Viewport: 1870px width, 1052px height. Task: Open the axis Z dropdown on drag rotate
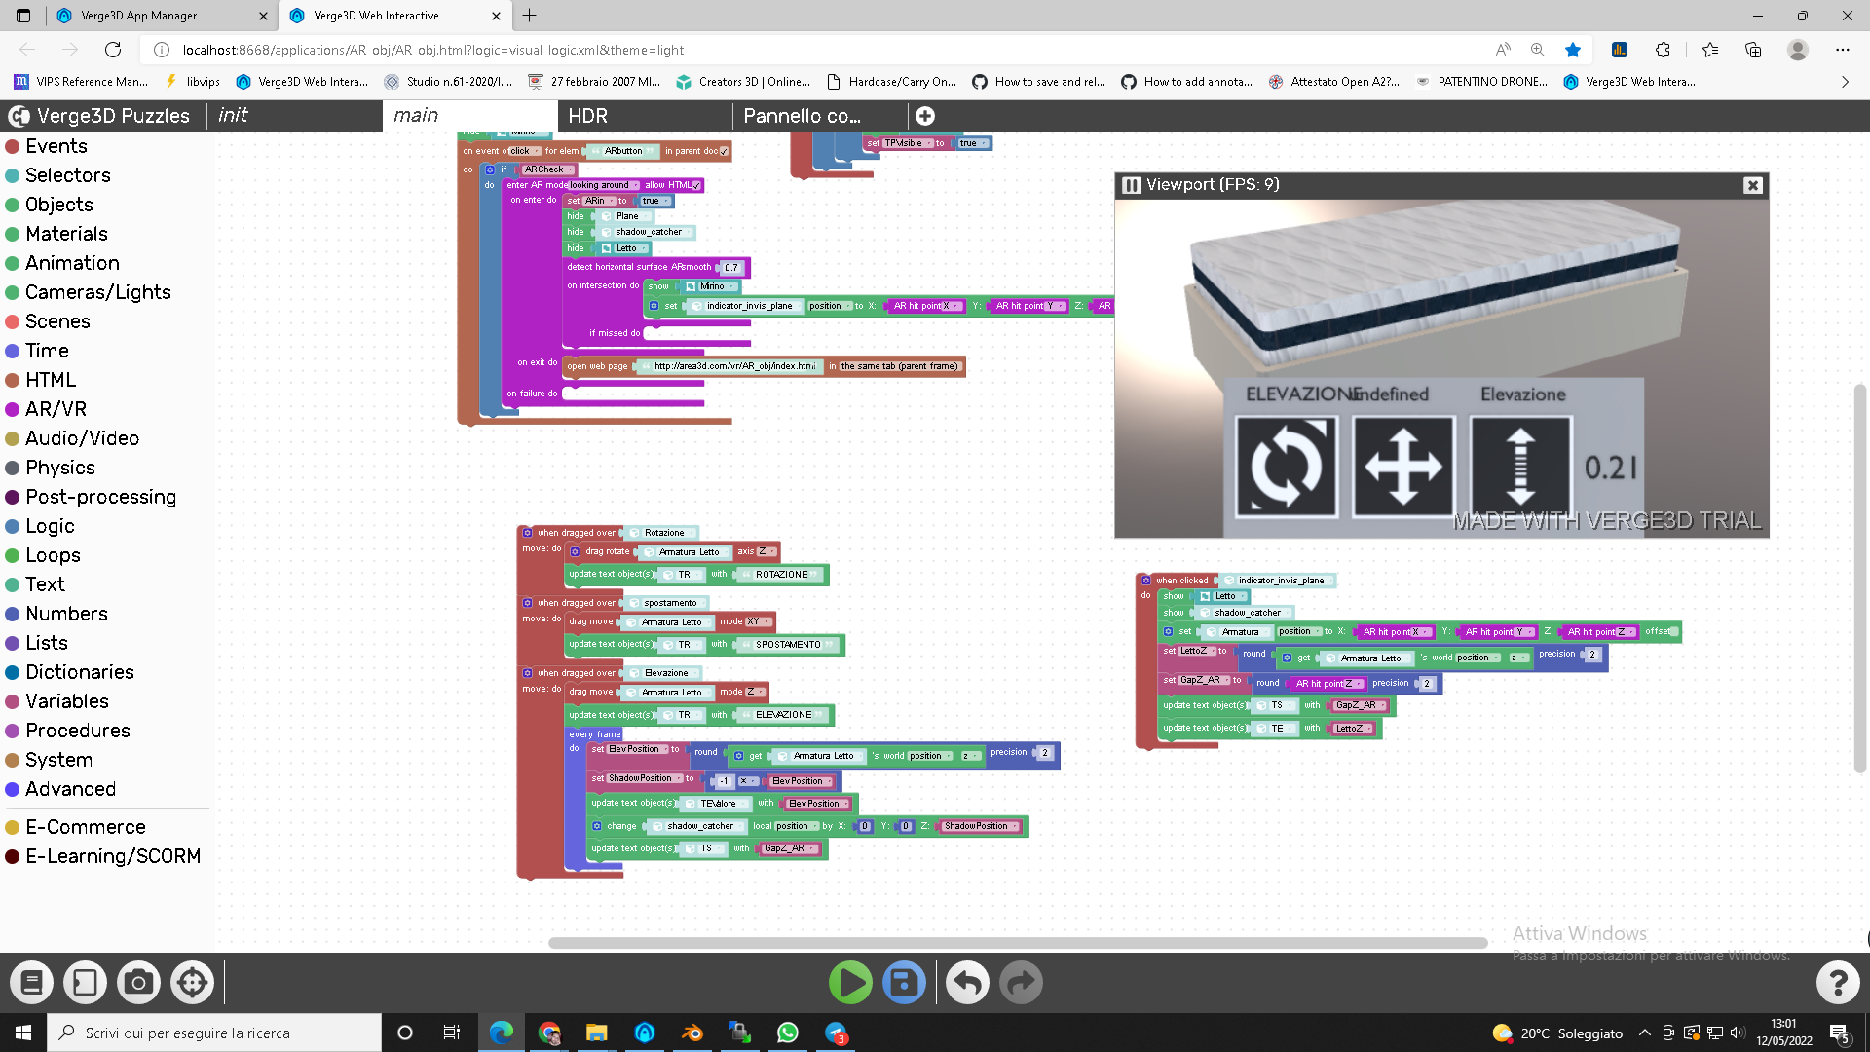point(767,552)
